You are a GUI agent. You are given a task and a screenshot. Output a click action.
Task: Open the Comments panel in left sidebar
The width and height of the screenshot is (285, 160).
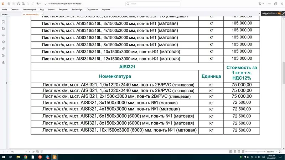[x=3, y=35]
